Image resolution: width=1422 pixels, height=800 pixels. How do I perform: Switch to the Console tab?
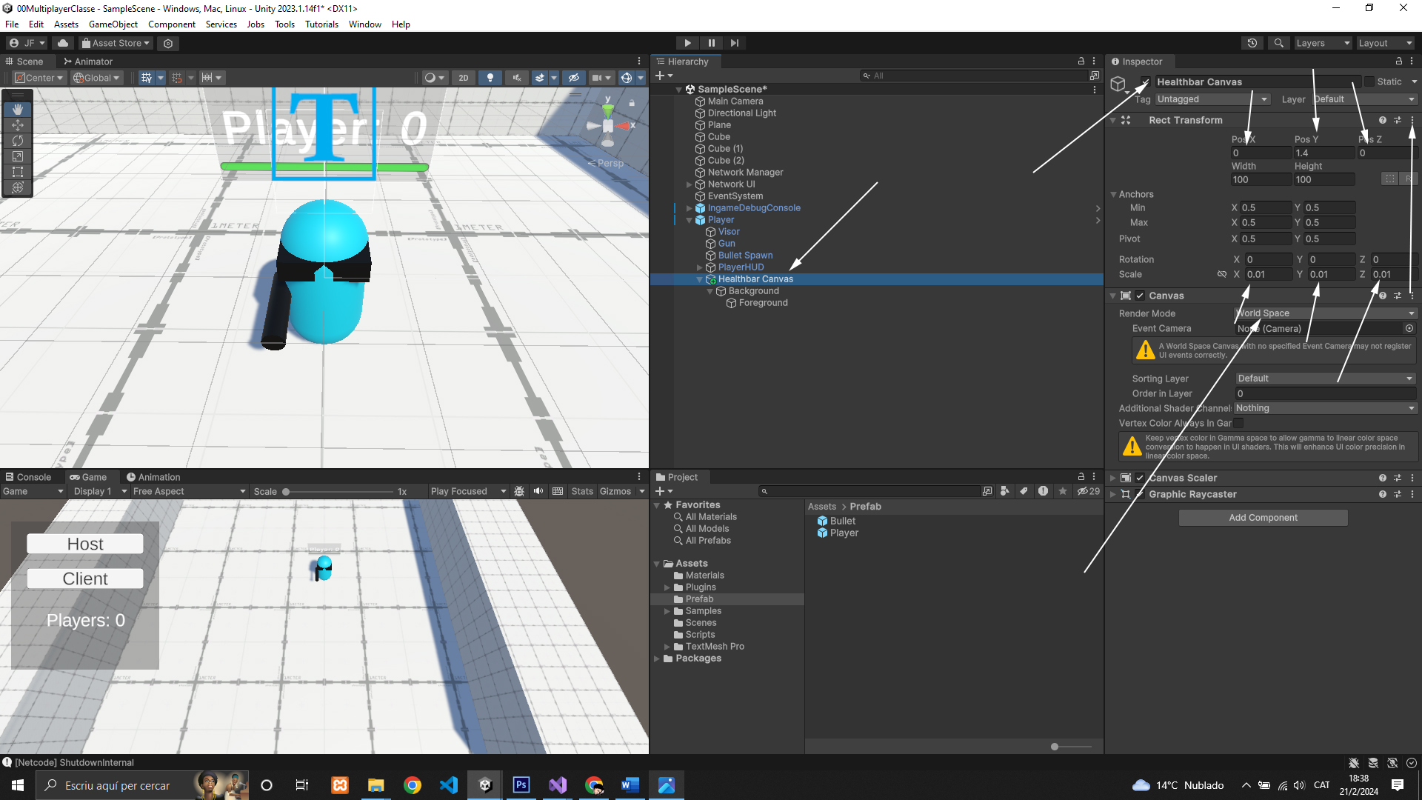[28, 477]
